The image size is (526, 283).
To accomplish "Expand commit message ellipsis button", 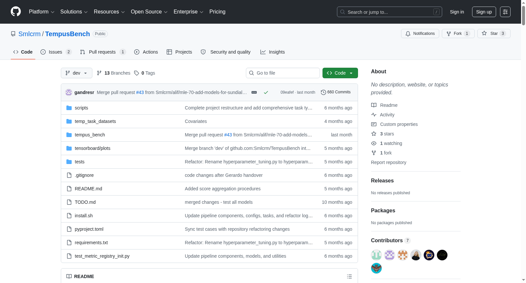I will coord(254,92).
